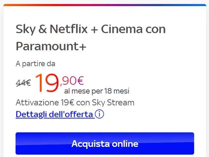Click the ampersand symbol in the title
Screen dimensions: 209x157
[43, 29]
